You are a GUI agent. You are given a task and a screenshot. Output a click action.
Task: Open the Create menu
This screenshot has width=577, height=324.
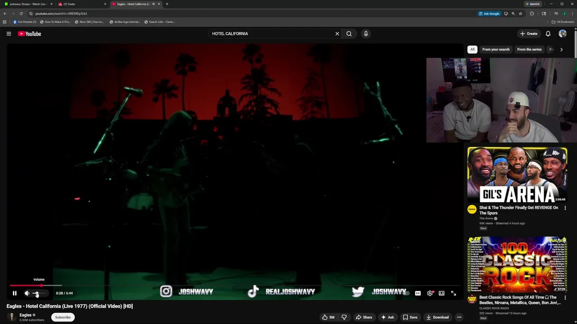[529, 34]
